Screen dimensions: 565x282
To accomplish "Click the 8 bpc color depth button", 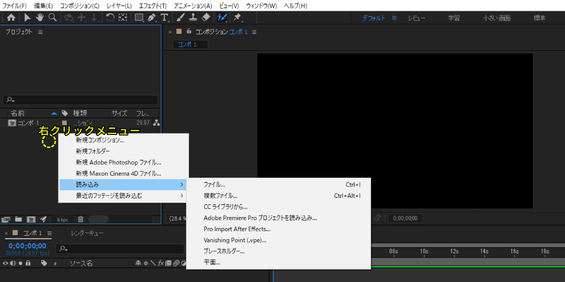I will (x=62, y=219).
